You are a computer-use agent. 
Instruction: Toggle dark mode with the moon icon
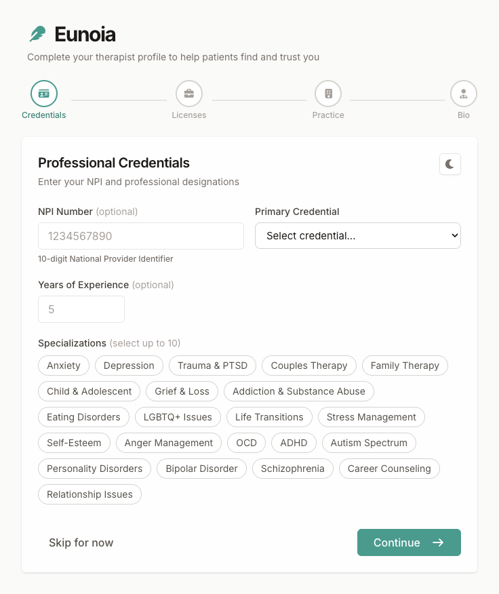[x=450, y=164]
